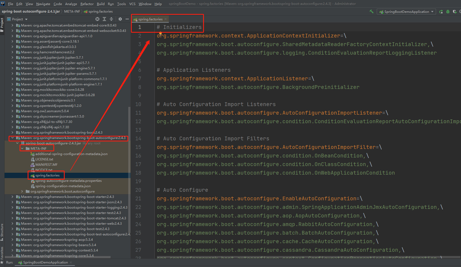Screen dimensions: 461x267
Task: Open the Build menu
Action: tap(101, 4)
